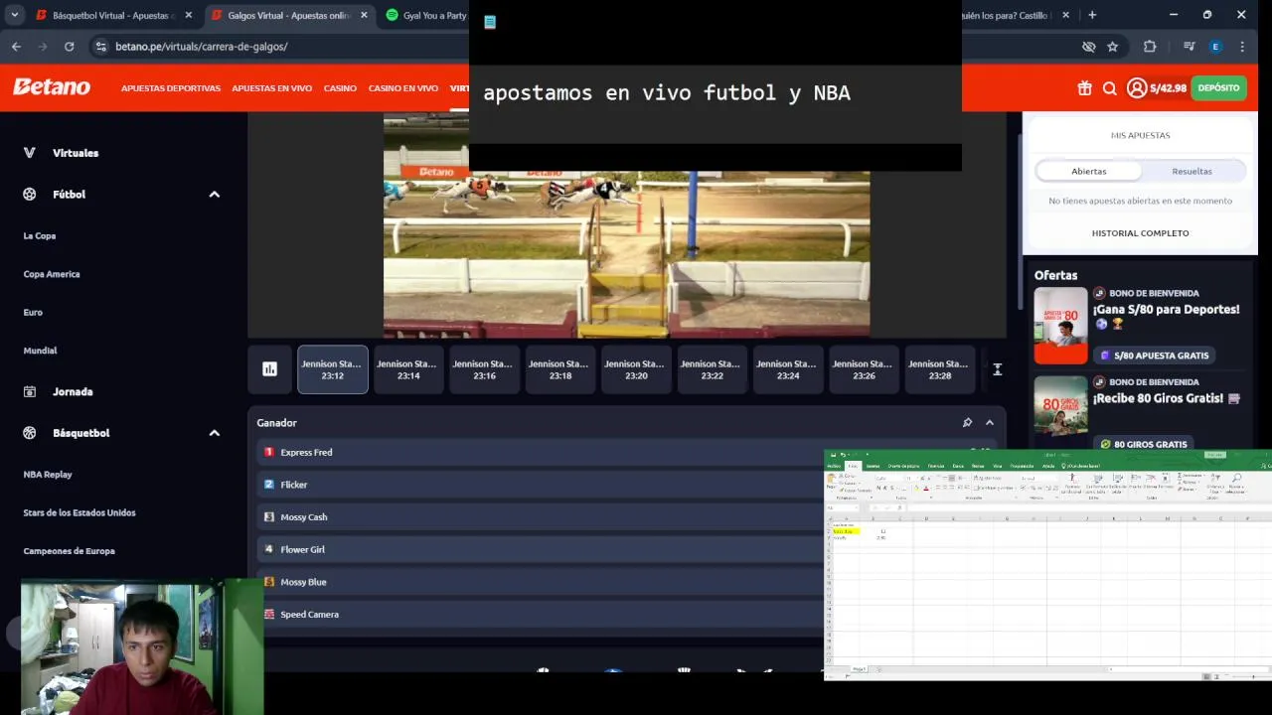
Task: Open Chrome tab search dropdown
Action: [x=14, y=15]
